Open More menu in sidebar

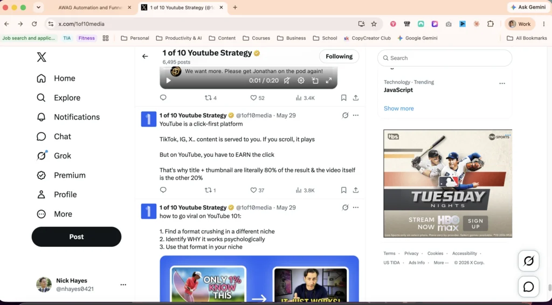[x=54, y=214]
